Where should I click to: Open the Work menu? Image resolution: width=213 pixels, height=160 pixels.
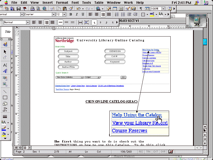point(128,3)
